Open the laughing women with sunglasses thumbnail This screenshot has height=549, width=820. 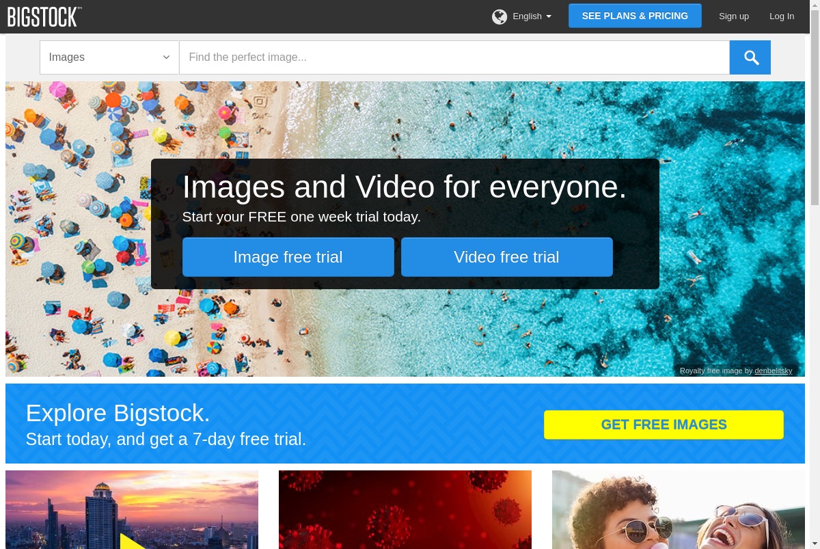point(679,509)
